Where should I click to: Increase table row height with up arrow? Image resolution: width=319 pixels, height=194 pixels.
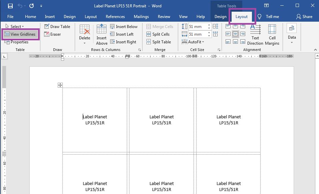pos(209,25)
